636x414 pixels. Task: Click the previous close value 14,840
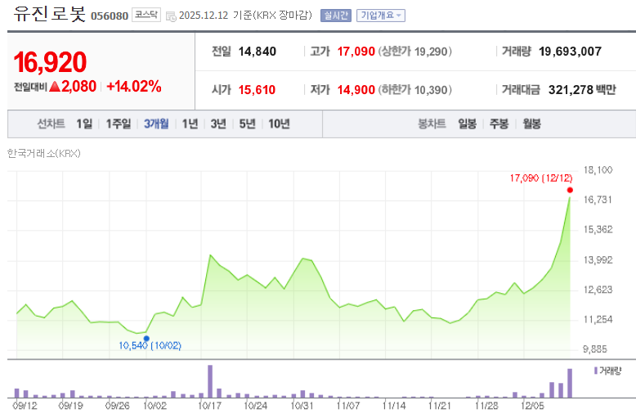pyautogui.click(x=258, y=52)
